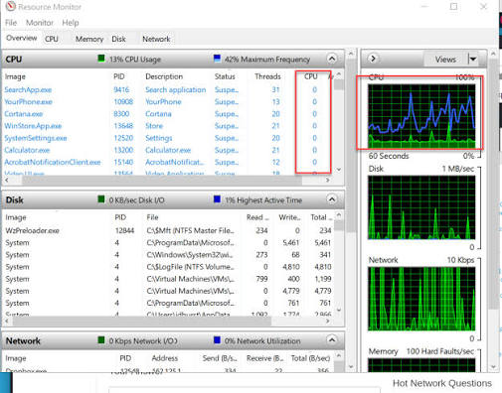Open the Disk tab

pos(118,39)
